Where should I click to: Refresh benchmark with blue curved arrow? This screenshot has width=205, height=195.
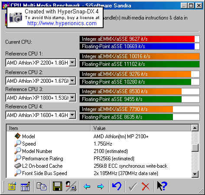[117, 186]
